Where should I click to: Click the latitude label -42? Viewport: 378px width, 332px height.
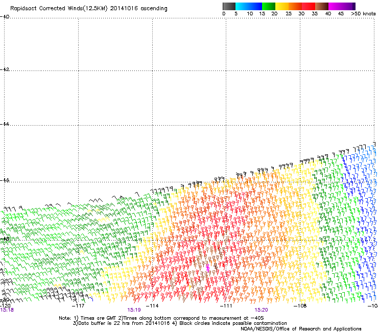click(x=5, y=69)
